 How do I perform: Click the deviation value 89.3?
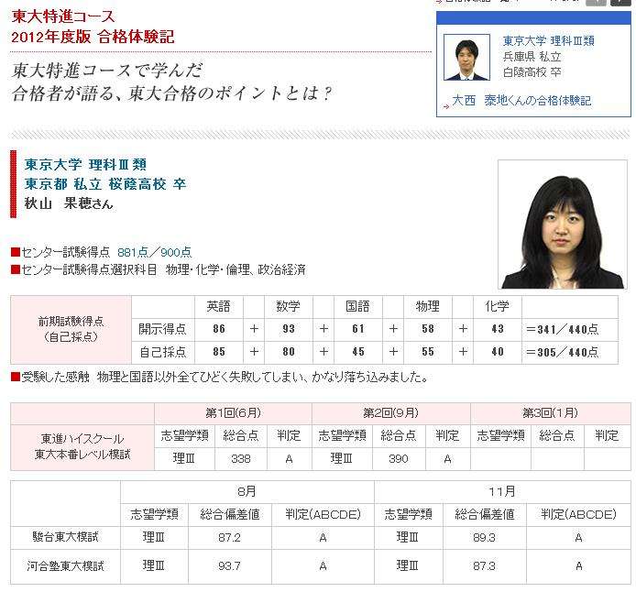pos(484,538)
